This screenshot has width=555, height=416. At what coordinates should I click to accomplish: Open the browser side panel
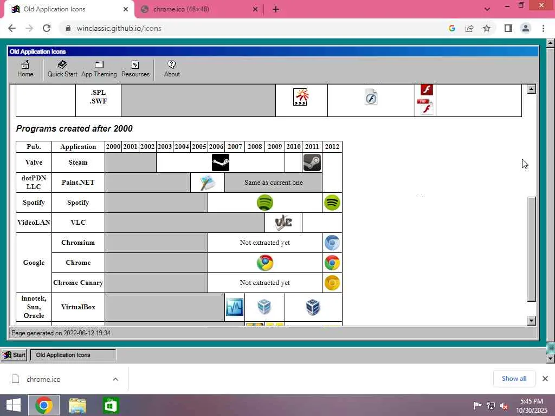508,28
